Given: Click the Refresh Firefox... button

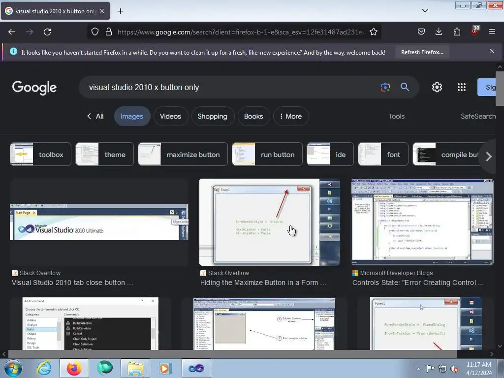Looking at the screenshot, I should [422, 52].
